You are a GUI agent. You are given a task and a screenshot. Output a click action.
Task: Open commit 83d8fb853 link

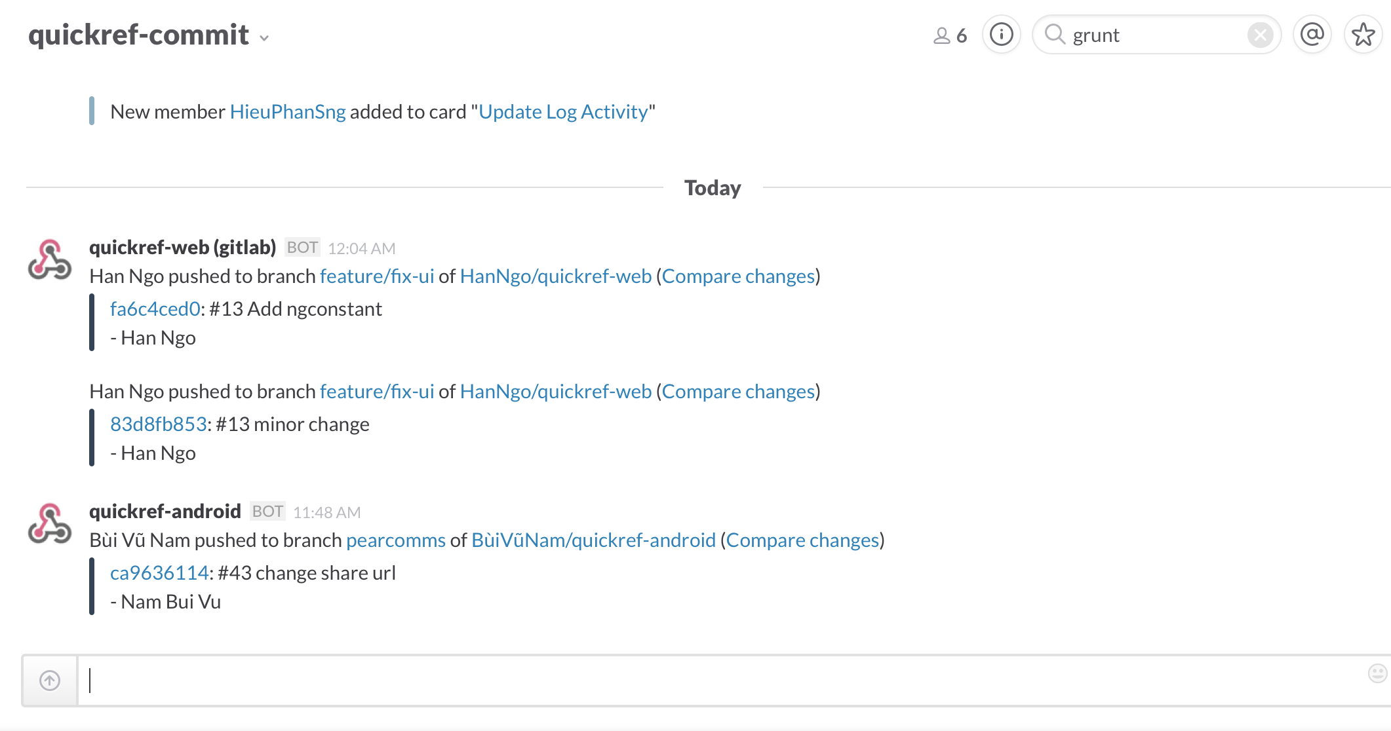pos(159,424)
